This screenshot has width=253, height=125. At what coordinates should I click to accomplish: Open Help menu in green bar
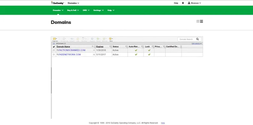click(x=111, y=10)
